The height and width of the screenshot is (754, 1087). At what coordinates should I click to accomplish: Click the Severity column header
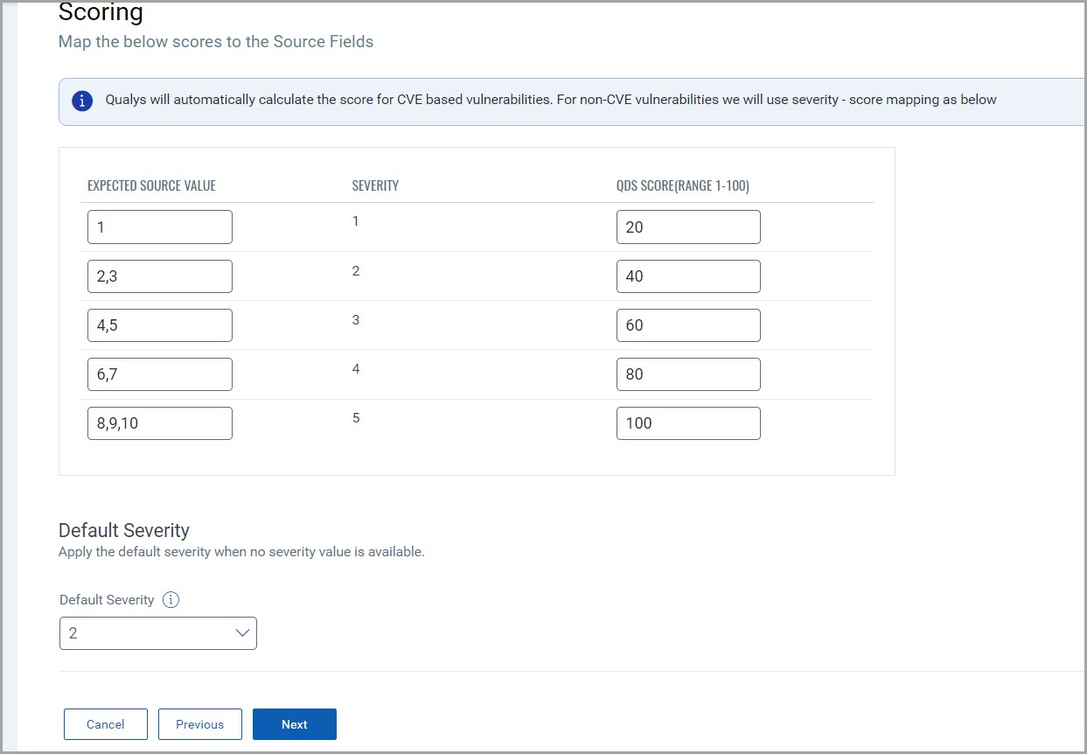click(x=375, y=185)
